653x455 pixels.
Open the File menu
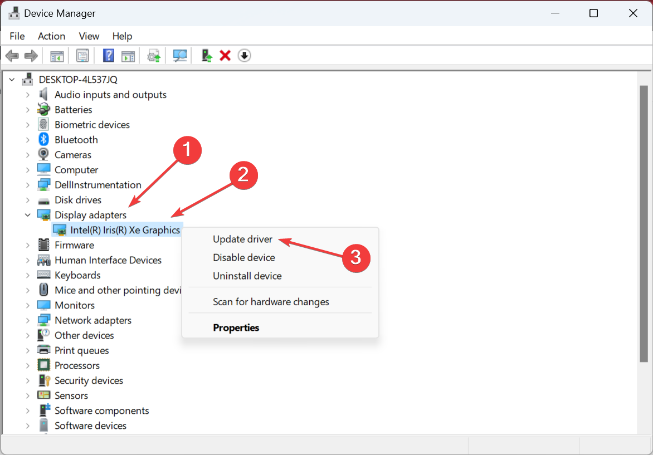coord(17,36)
